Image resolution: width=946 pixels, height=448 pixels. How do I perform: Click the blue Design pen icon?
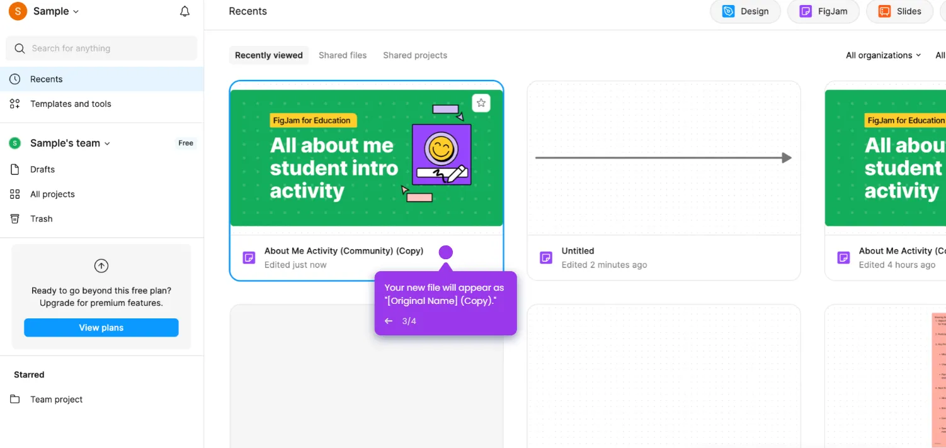(x=728, y=11)
